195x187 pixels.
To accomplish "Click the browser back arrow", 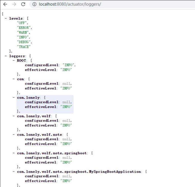I will pos(5,4).
